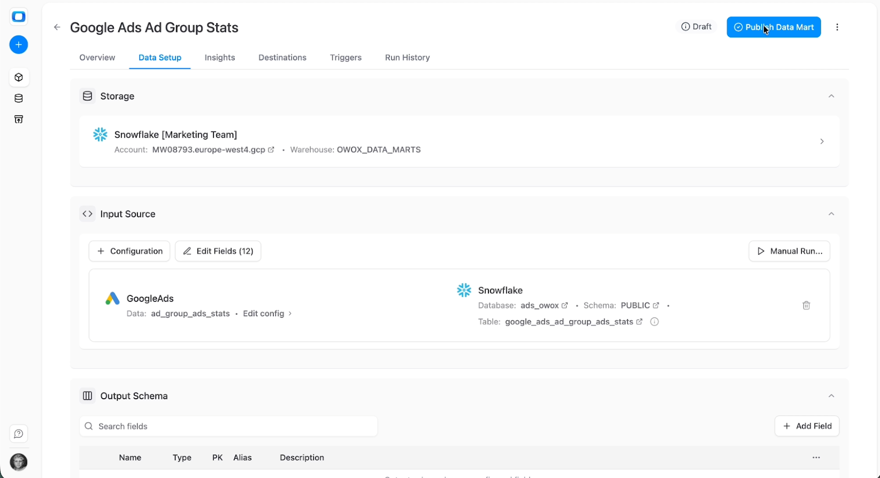880x478 pixels.
Task: Open the three-dot menu beside Publish
Action: click(837, 27)
